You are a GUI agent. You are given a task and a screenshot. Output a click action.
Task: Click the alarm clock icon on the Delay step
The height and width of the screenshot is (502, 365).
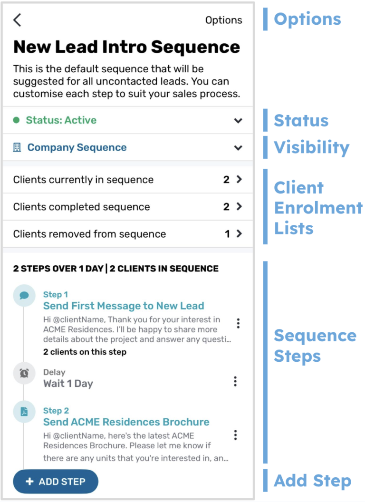click(23, 372)
